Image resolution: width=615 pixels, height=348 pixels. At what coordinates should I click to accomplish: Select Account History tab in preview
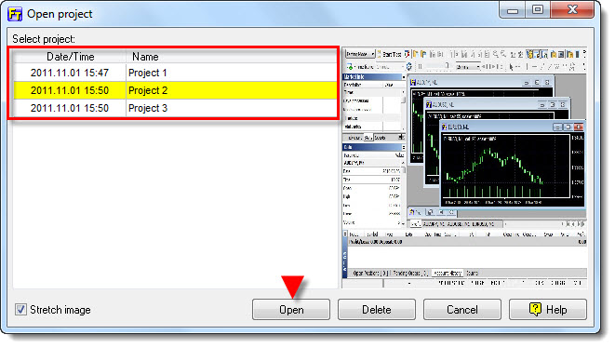point(448,273)
